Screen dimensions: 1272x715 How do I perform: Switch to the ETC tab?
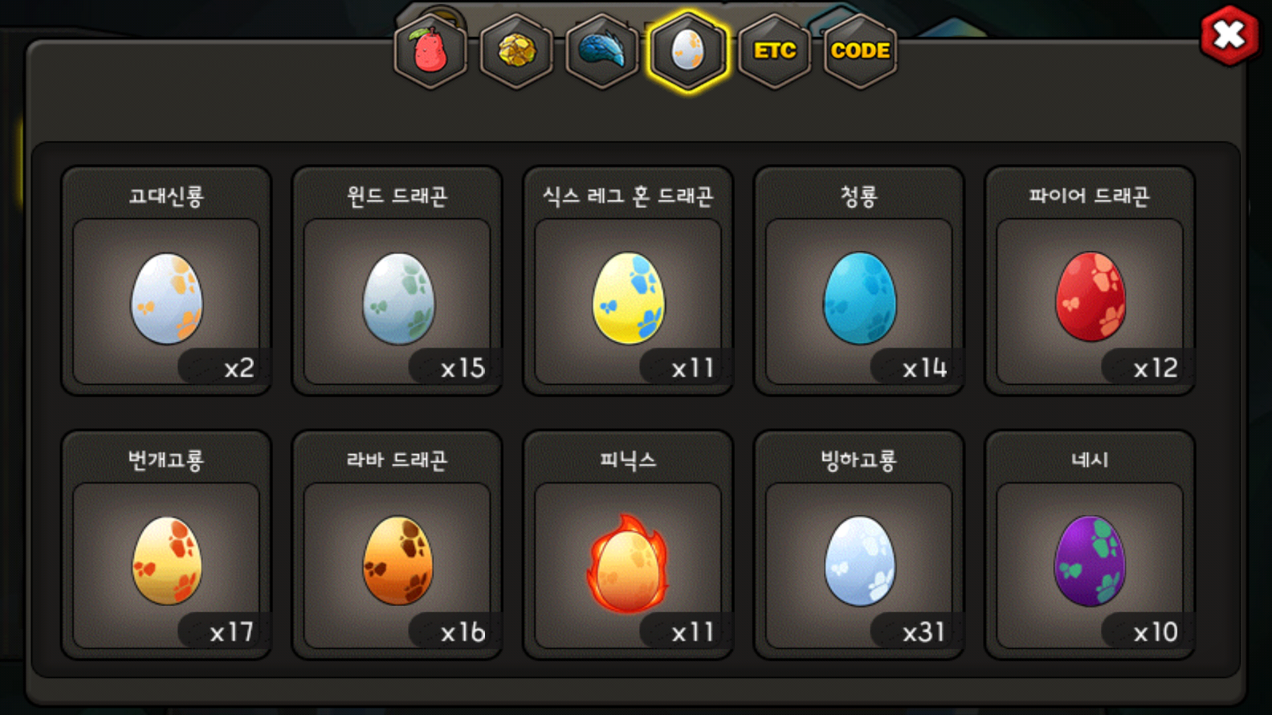tap(774, 50)
